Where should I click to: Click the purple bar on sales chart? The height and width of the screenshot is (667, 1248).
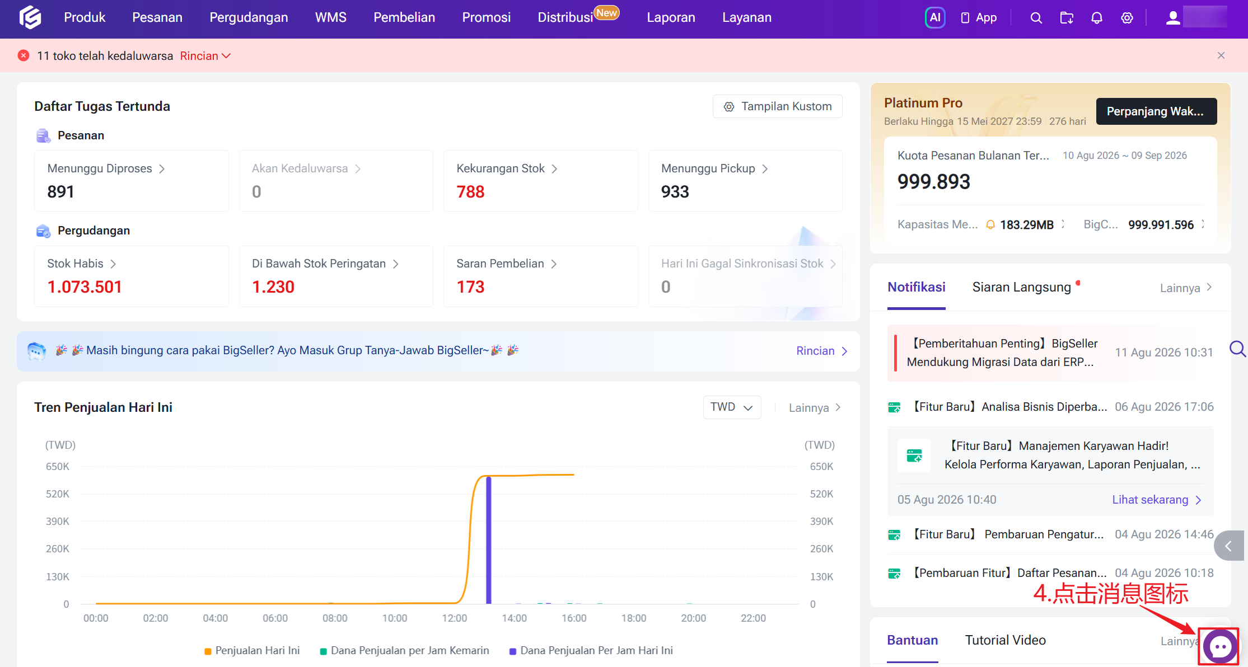[489, 540]
